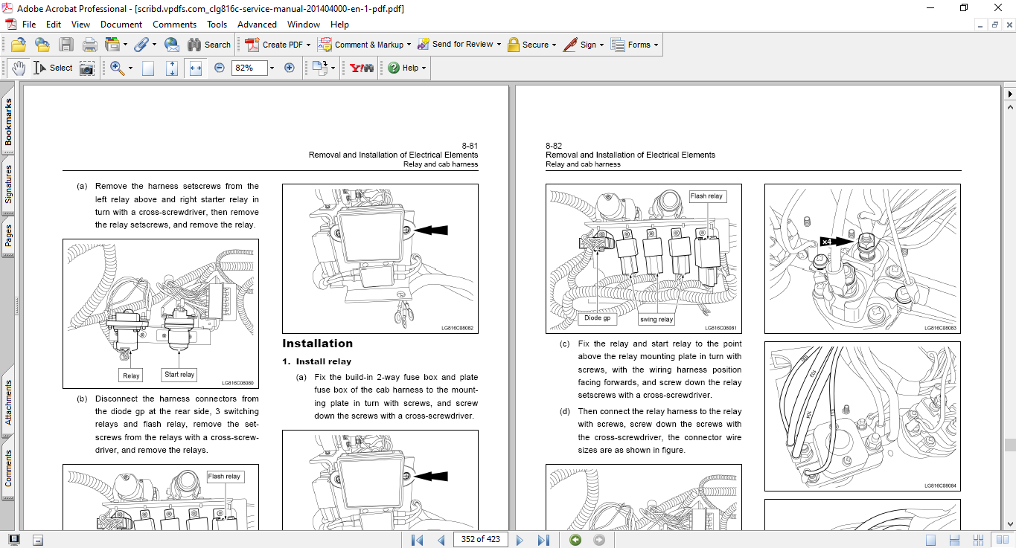Click the Zoom Out minus button
The height and width of the screenshot is (548, 1016).
point(220,68)
